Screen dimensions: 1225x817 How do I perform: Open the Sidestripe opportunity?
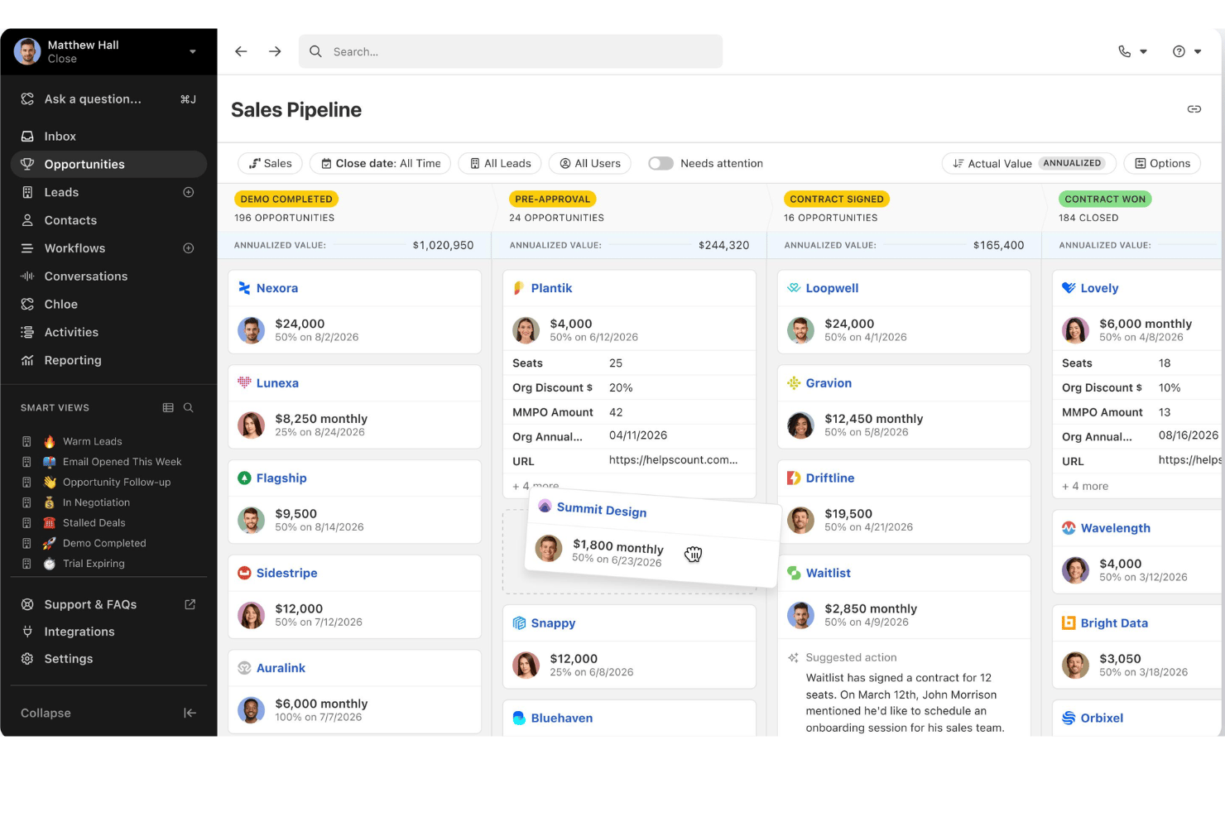286,573
